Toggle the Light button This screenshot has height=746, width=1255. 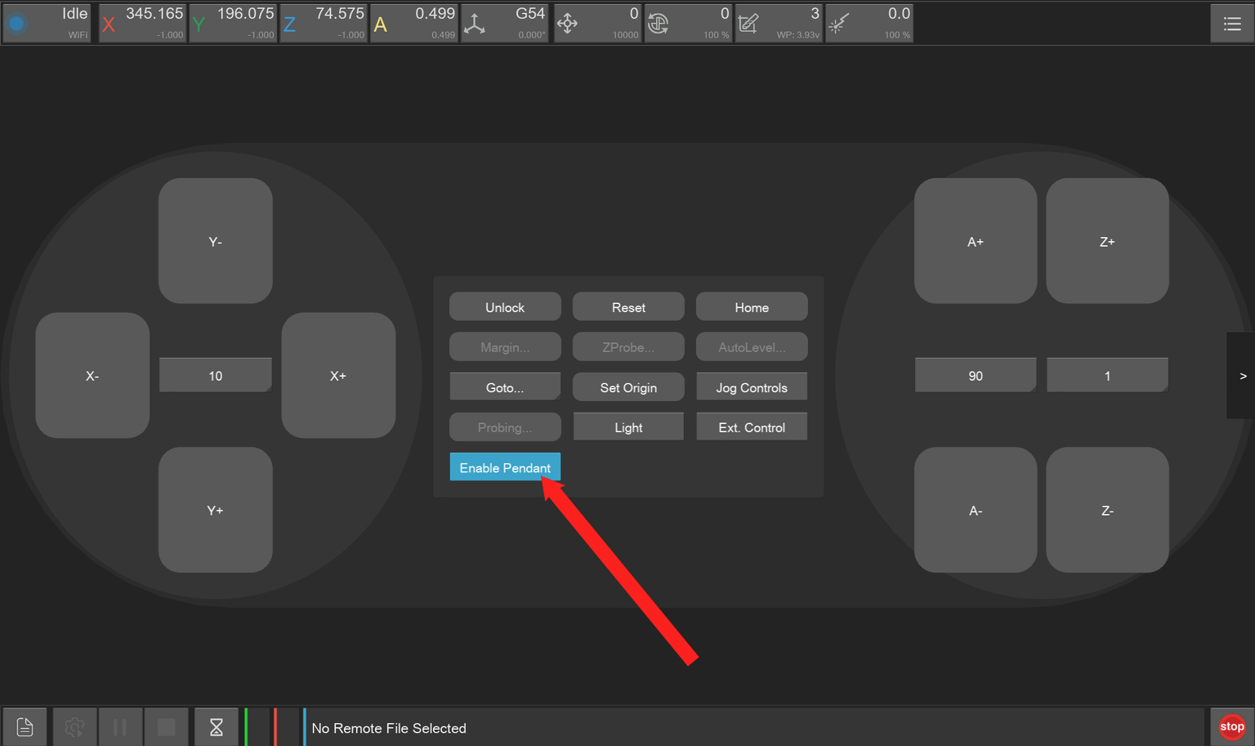click(627, 427)
